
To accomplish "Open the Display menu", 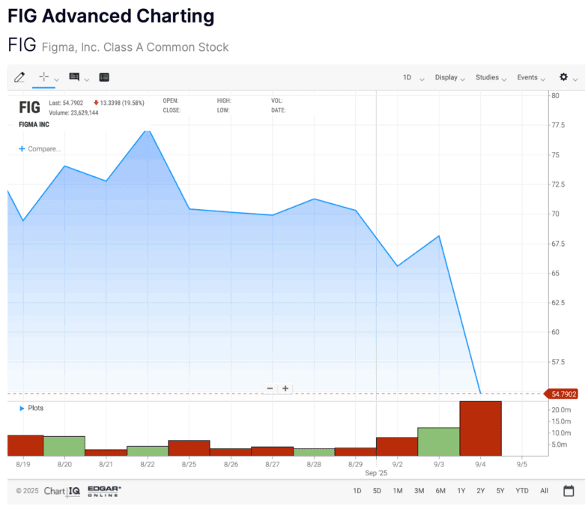I will click(x=449, y=77).
